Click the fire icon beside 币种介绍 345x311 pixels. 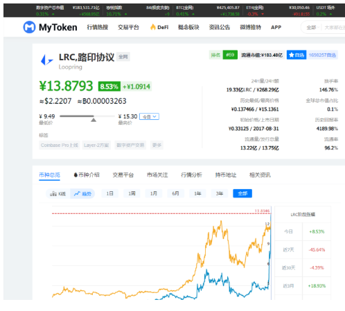click(x=76, y=175)
